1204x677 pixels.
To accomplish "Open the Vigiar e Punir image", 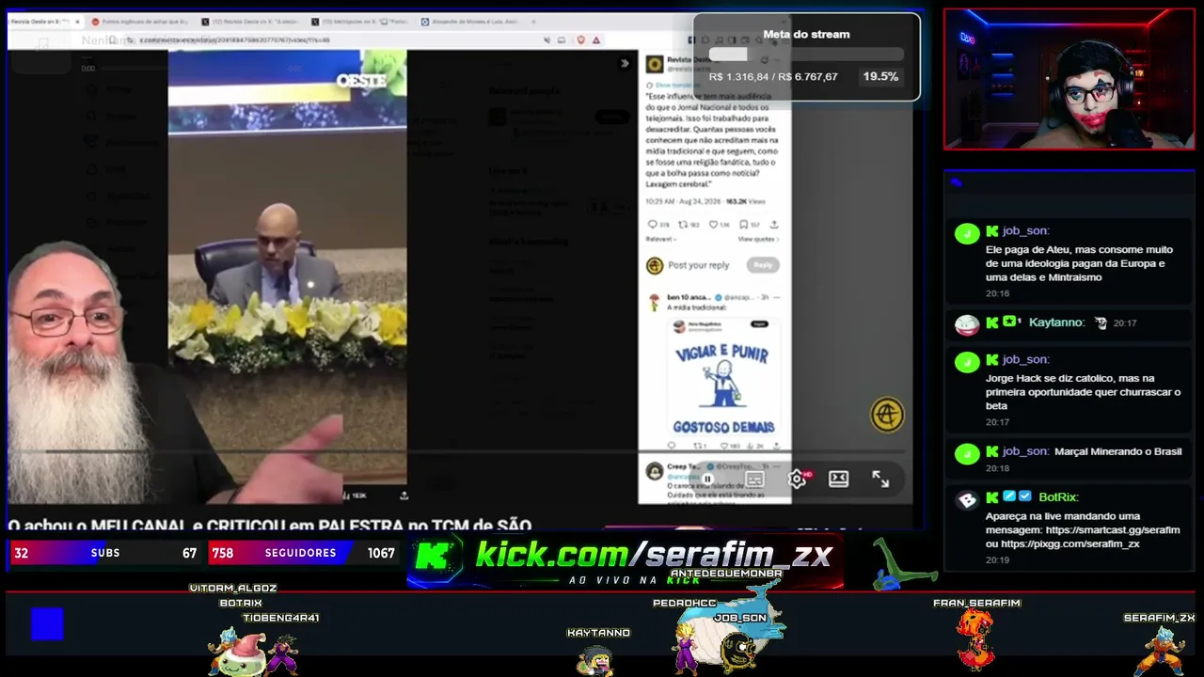I will (x=723, y=377).
